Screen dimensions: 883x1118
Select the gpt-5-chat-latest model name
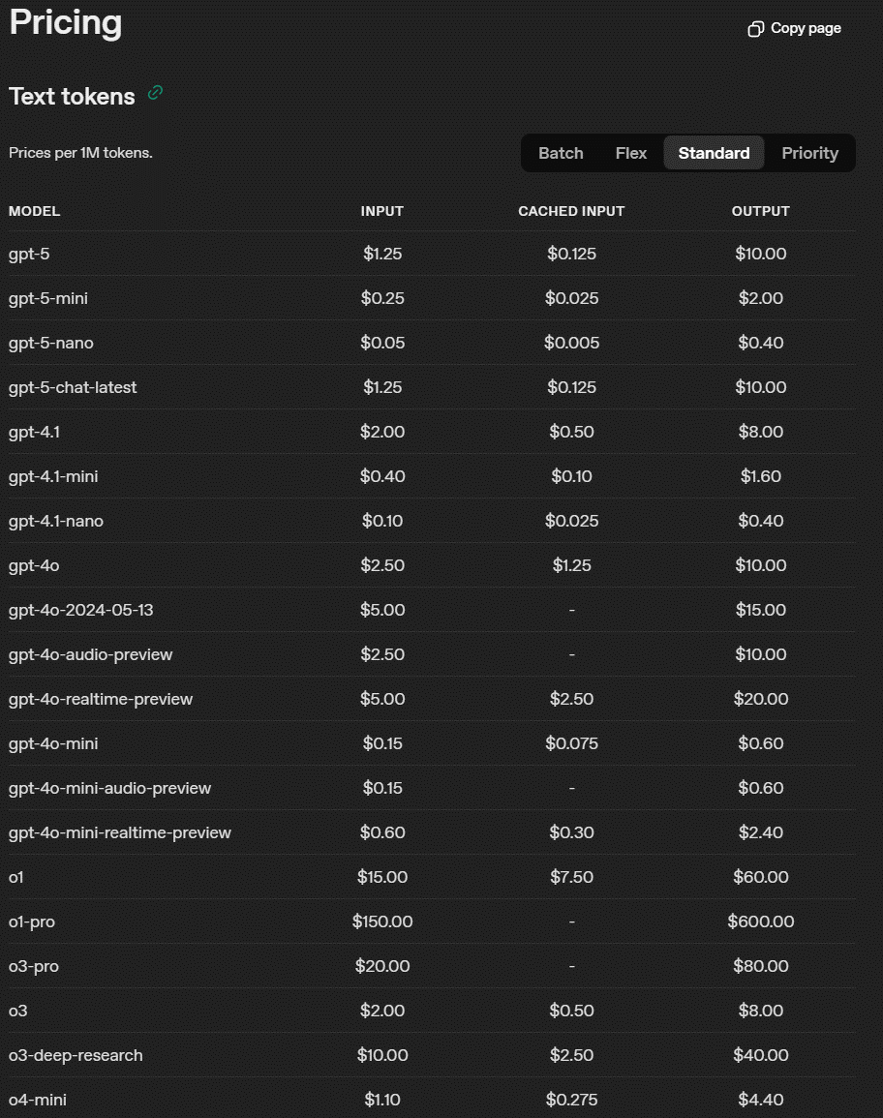(x=73, y=387)
